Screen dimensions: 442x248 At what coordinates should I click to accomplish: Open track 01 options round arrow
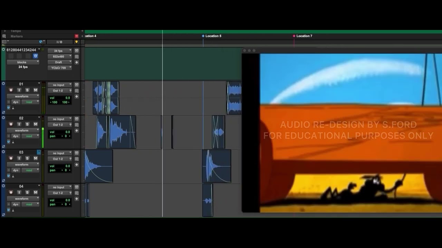point(3,83)
